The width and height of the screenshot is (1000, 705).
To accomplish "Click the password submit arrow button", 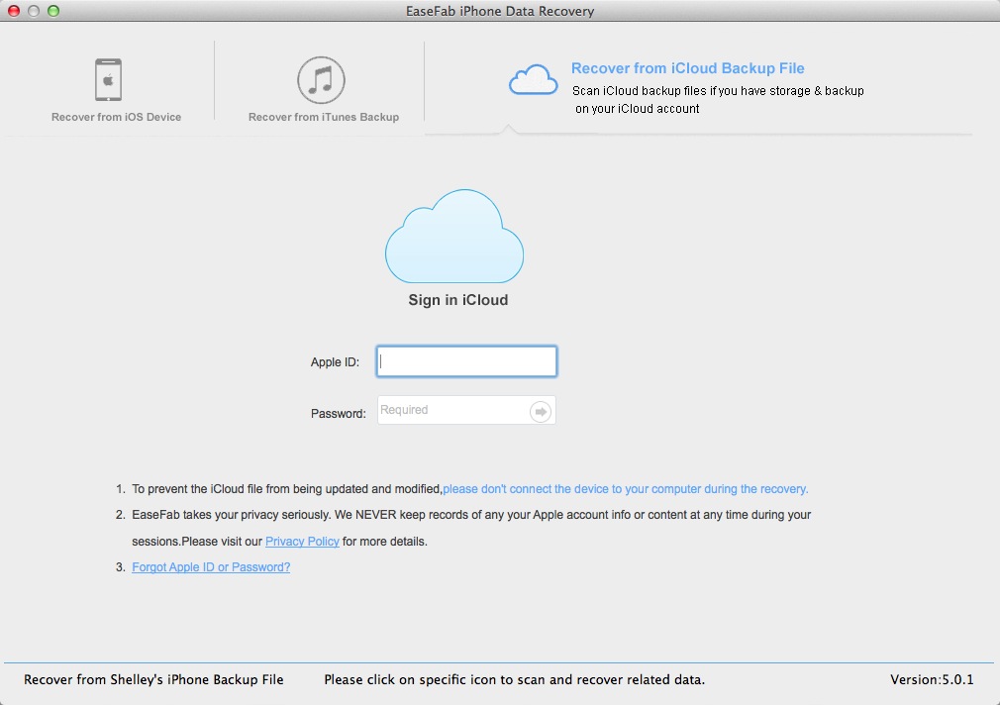I will click(541, 412).
